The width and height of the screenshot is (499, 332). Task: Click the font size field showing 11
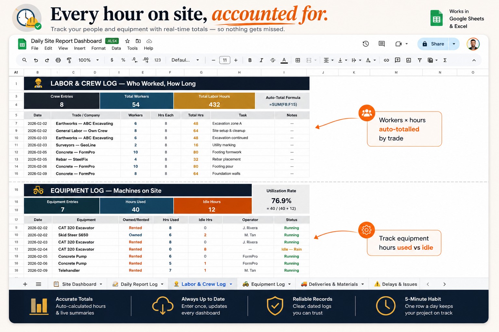[x=225, y=60]
